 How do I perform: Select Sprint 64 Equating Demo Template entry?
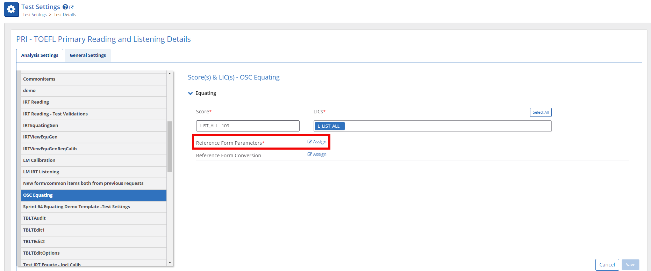(94, 207)
